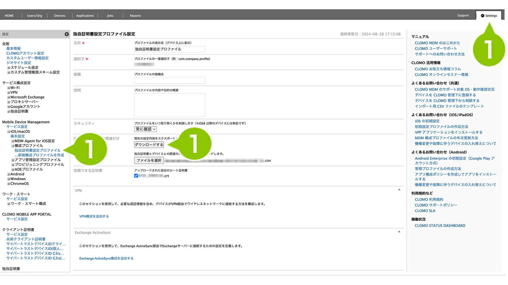Open the 常に確認 security dropdown

pos(145,129)
